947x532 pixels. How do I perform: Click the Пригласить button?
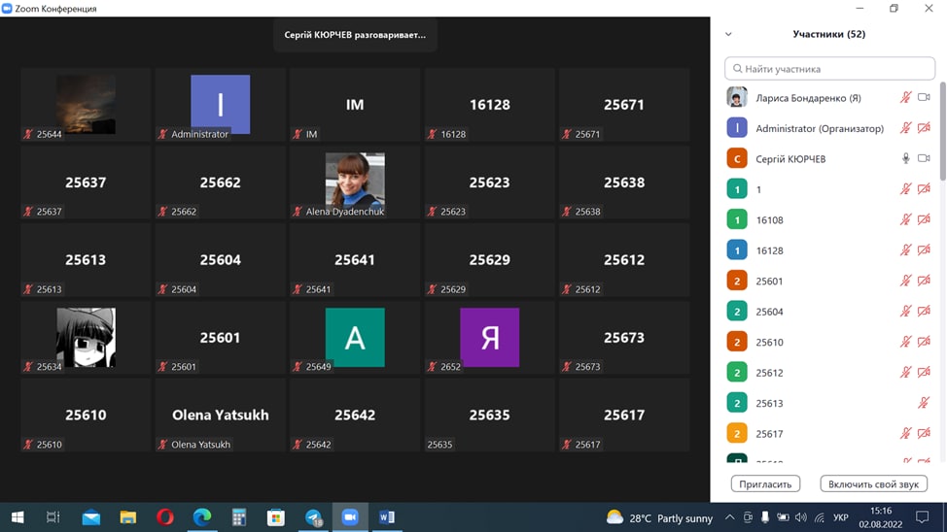click(765, 483)
